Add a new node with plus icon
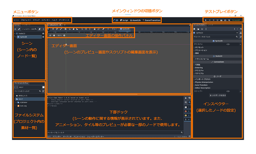This screenshot has height=154, width=256. pyautogui.click(x=15, y=29)
